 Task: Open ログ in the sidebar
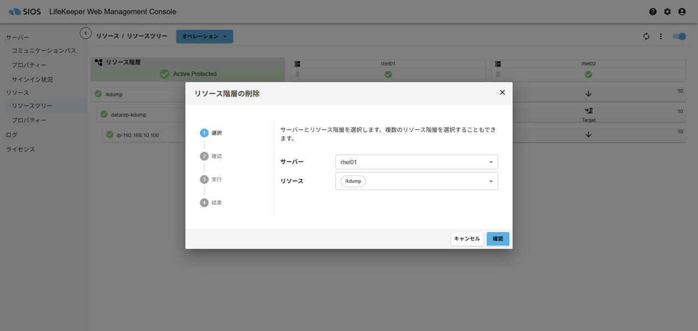[11, 135]
